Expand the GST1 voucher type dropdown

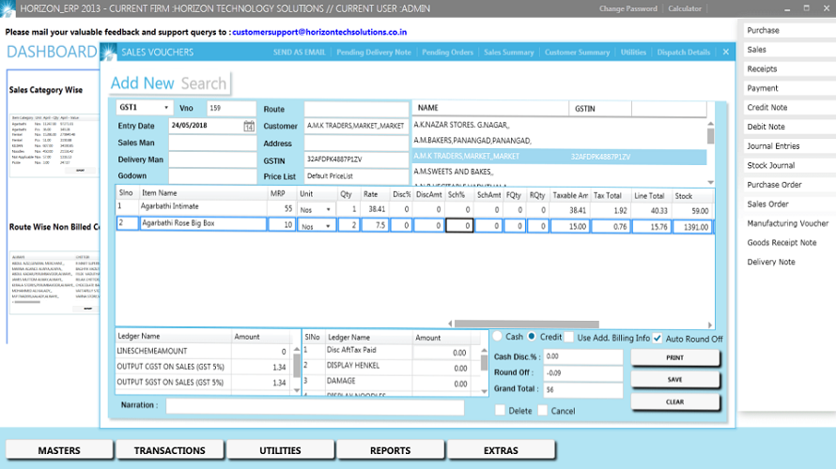click(167, 108)
